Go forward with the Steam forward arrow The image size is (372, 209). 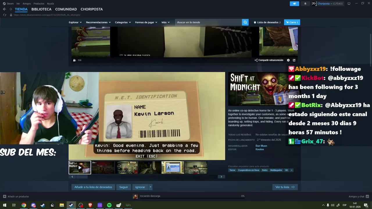pos(10,9)
